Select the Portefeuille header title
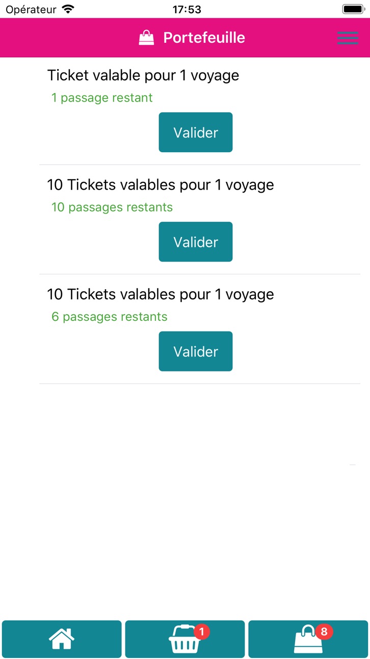 click(x=204, y=38)
